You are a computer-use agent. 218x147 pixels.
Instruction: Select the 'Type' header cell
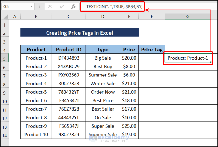[x=103, y=49]
